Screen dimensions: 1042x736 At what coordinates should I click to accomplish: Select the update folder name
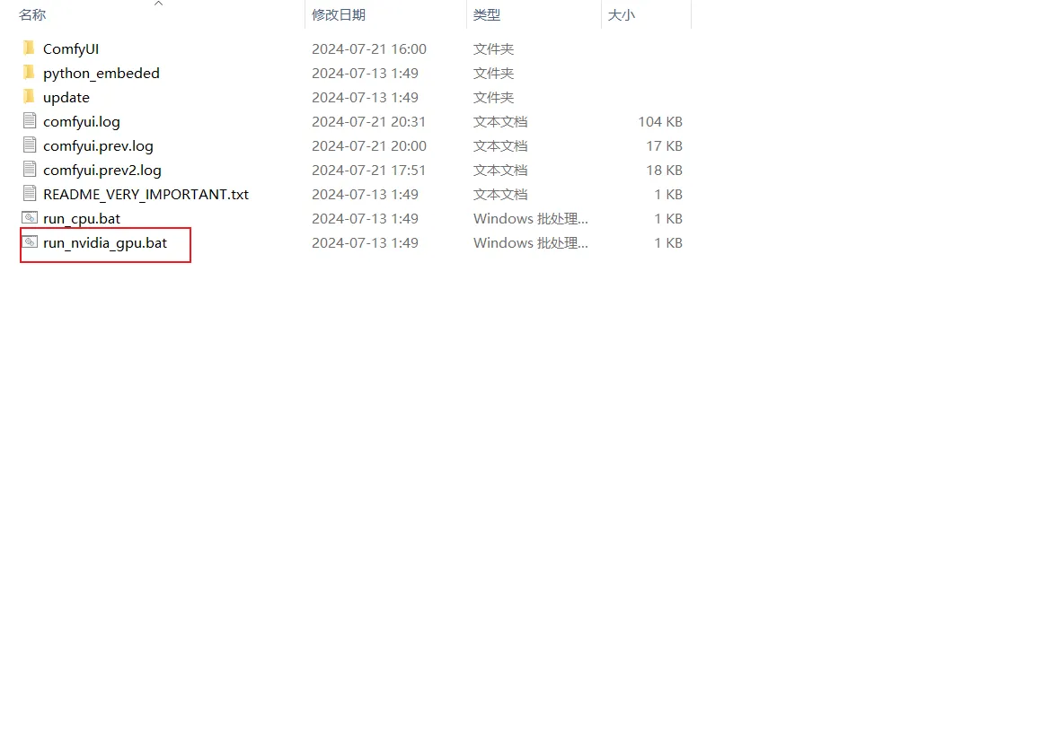(66, 98)
